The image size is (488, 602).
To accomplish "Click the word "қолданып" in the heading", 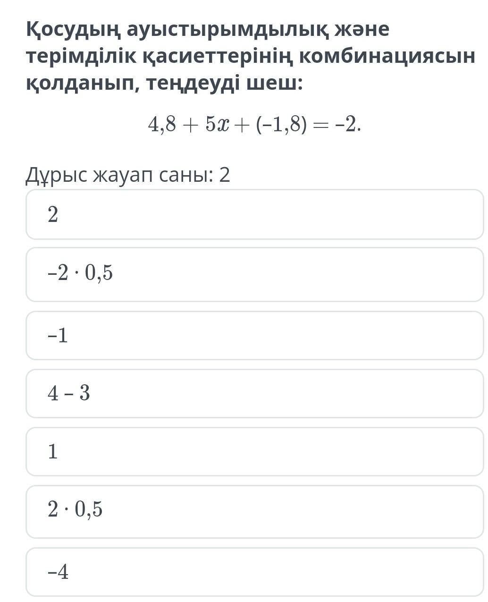I will point(81,84).
